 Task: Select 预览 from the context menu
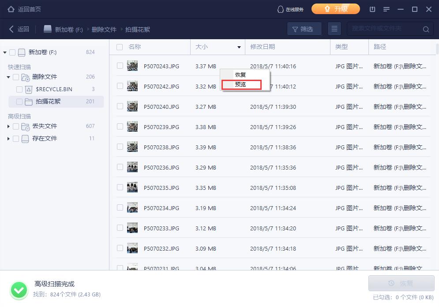241,85
